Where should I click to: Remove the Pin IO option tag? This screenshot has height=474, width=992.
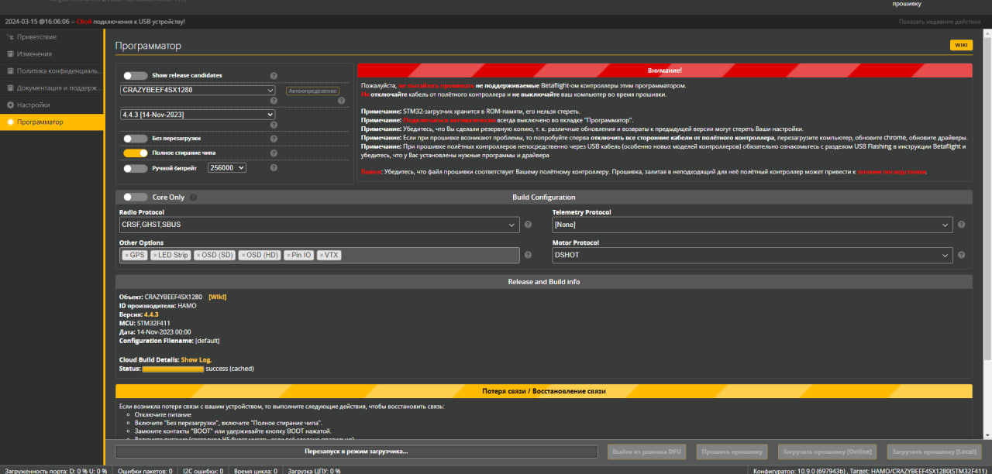click(x=289, y=255)
